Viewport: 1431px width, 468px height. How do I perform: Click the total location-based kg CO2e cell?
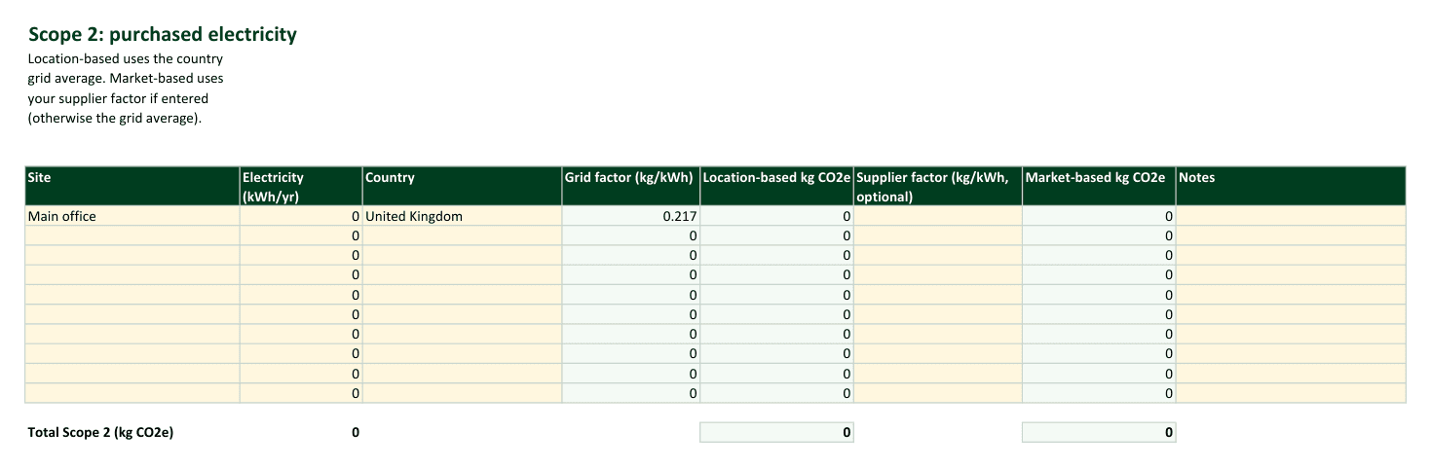click(776, 433)
